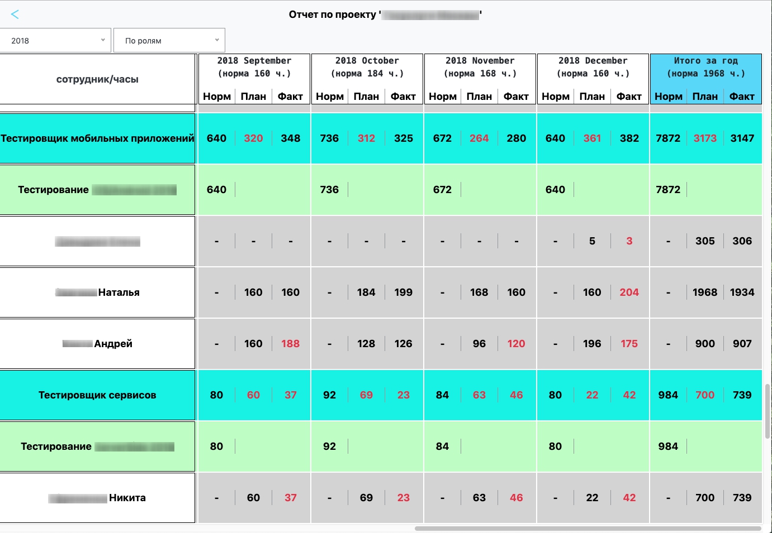Click employee row Андрей

pos(97,344)
